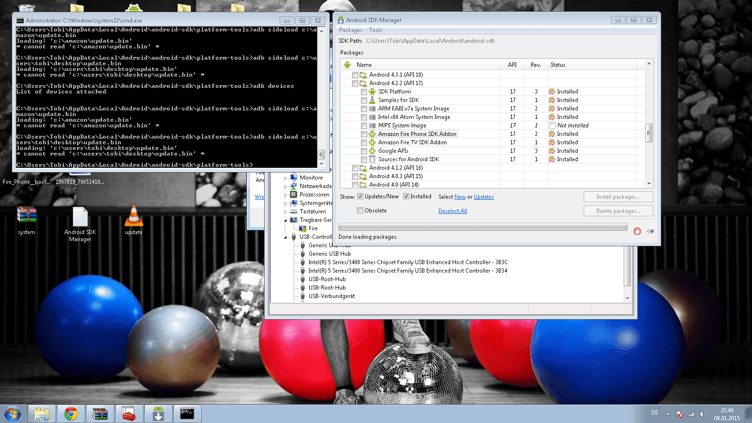This screenshot has height=423, width=752.
Task: Sort packages by the Rev. column header
Action: pos(536,65)
